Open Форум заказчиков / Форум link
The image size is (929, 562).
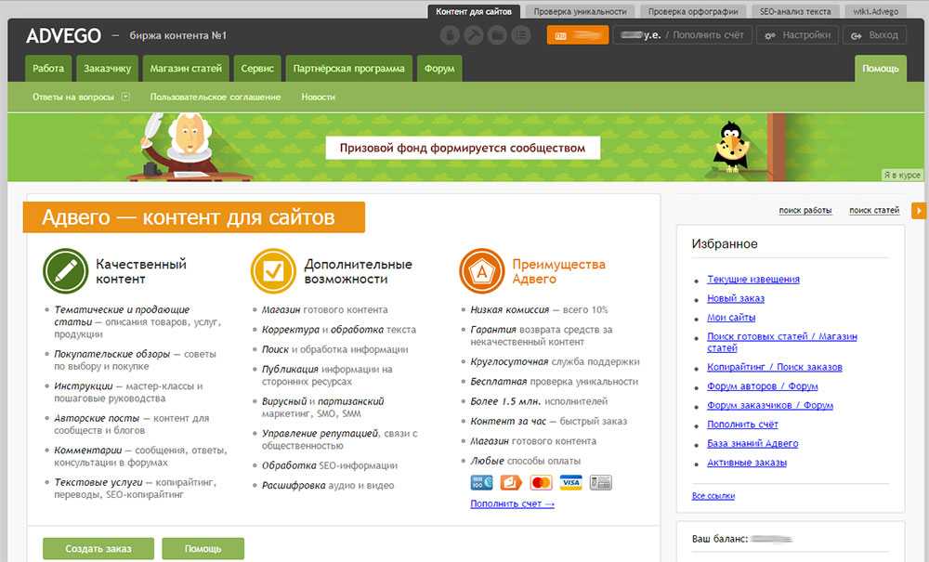click(769, 405)
